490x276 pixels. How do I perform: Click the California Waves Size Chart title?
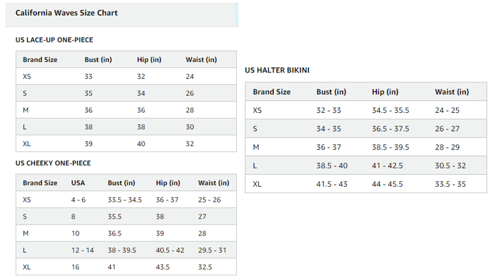(67, 13)
